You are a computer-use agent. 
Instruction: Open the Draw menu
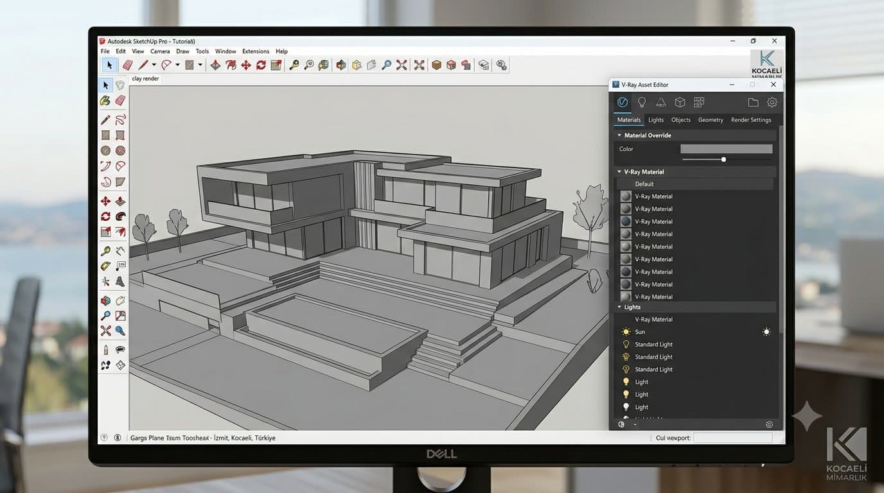(x=182, y=51)
